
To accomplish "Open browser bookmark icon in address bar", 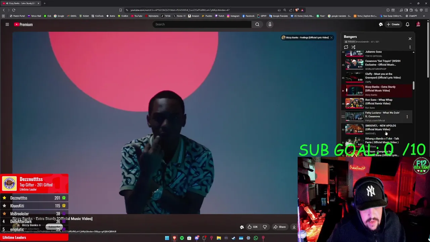I will [120, 10].
